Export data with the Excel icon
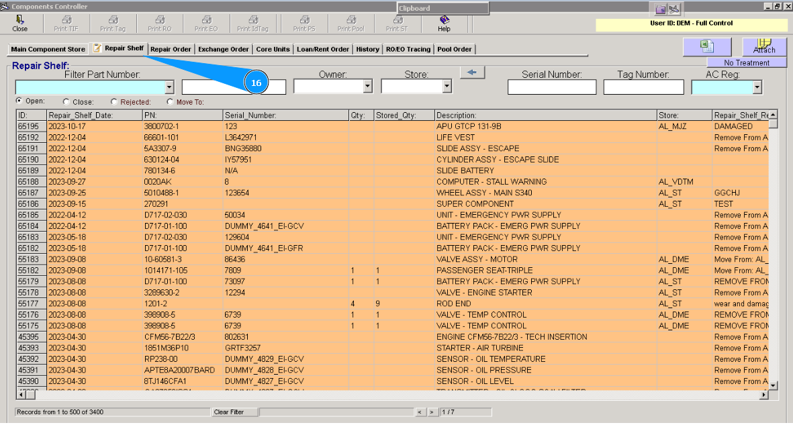The height and width of the screenshot is (425, 793). click(706, 47)
